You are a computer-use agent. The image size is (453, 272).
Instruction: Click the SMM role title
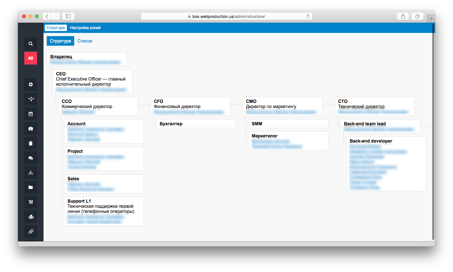point(257,124)
